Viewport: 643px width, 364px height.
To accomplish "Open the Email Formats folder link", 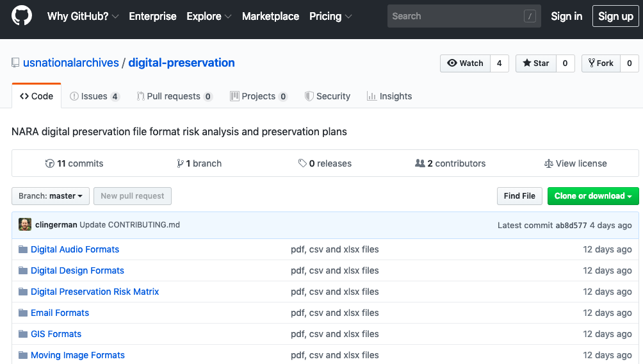I will [60, 313].
